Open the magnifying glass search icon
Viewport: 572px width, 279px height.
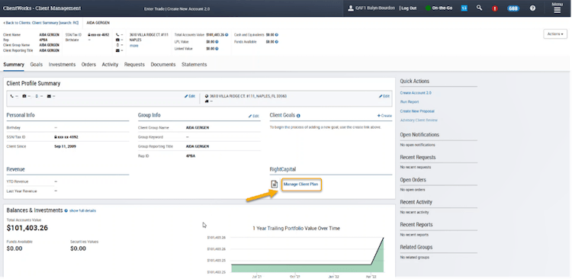[x=480, y=8]
